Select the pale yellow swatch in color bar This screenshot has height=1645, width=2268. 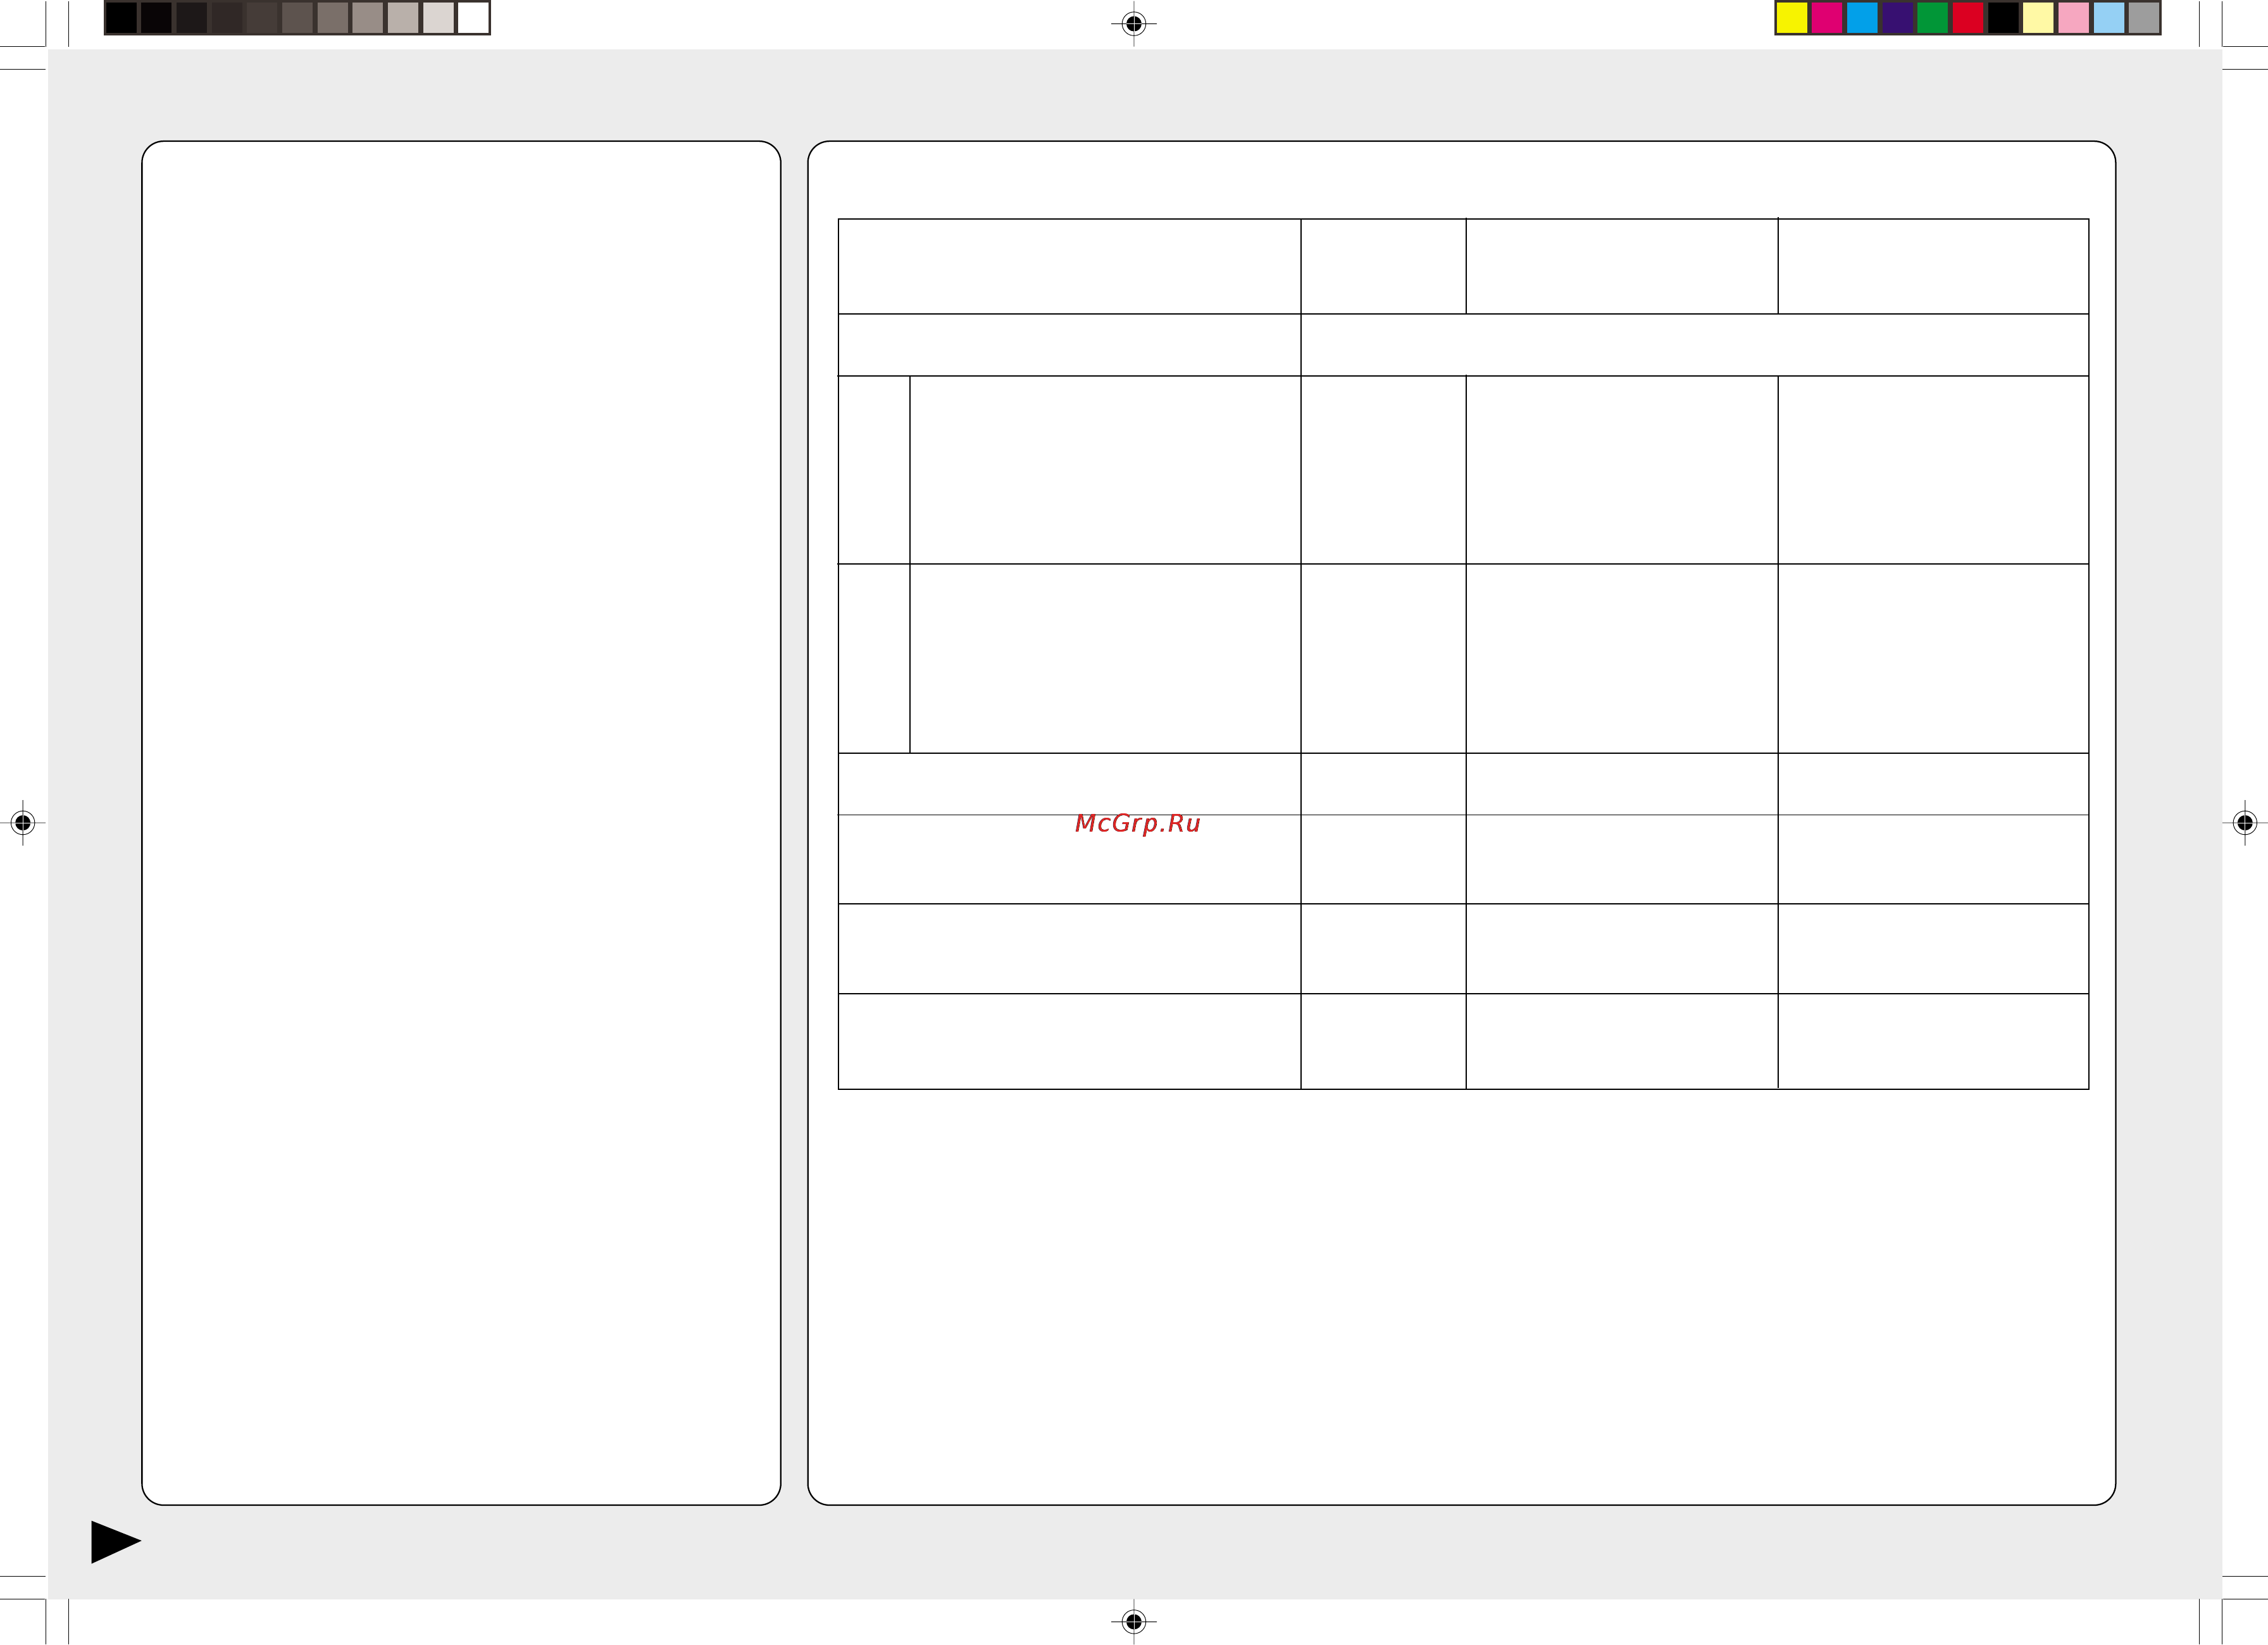coord(2038,18)
